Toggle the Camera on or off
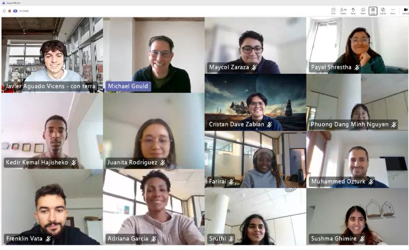 (405, 11)
